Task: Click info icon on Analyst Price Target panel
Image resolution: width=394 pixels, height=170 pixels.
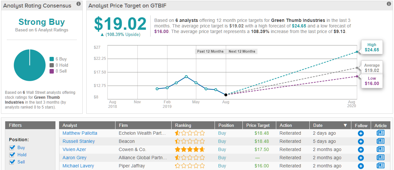Action: pos(388,4)
